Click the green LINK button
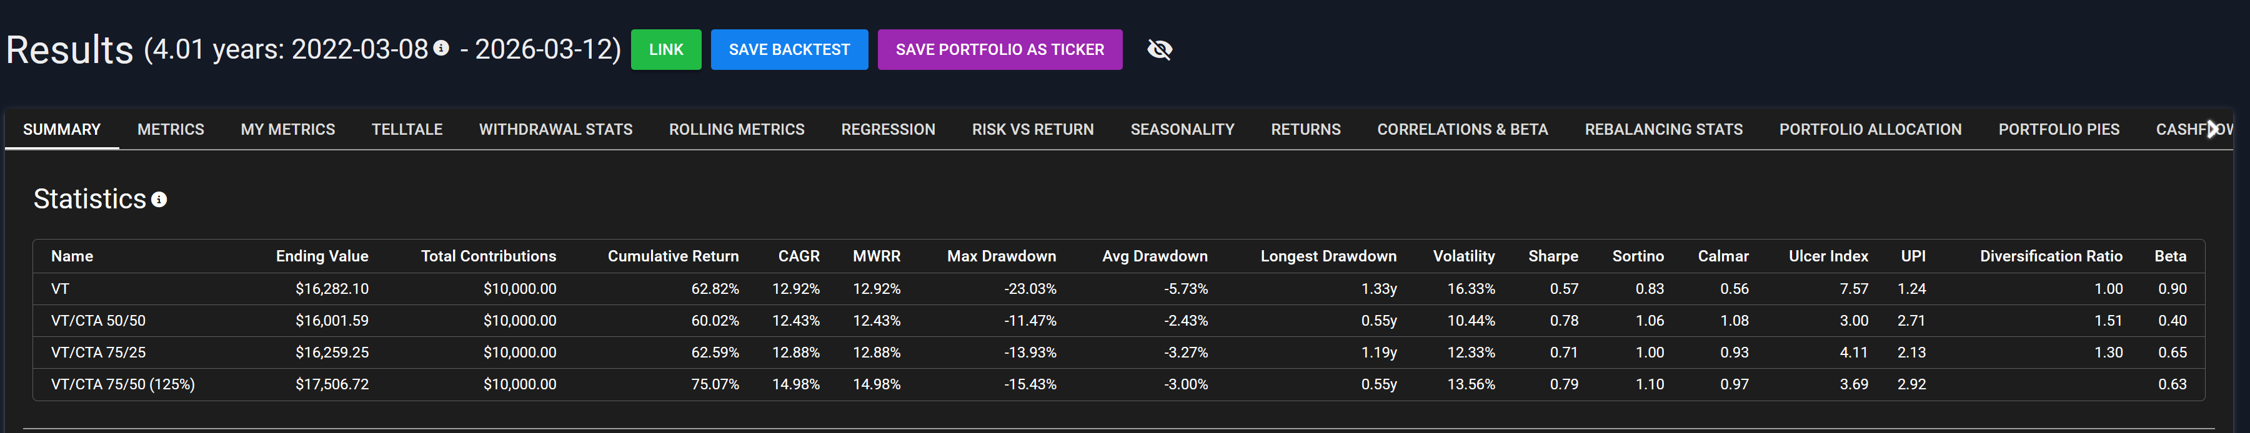Image resolution: width=2250 pixels, height=433 pixels. point(665,50)
